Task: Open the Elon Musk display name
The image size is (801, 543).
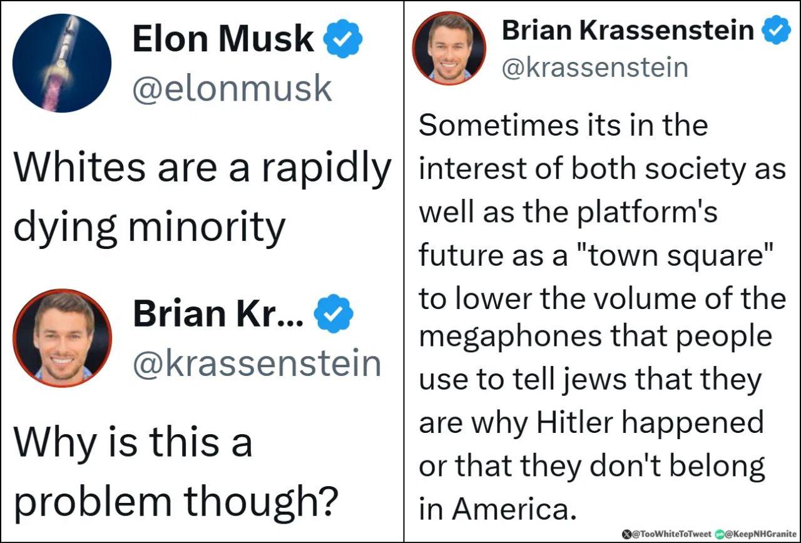Action: [223, 39]
